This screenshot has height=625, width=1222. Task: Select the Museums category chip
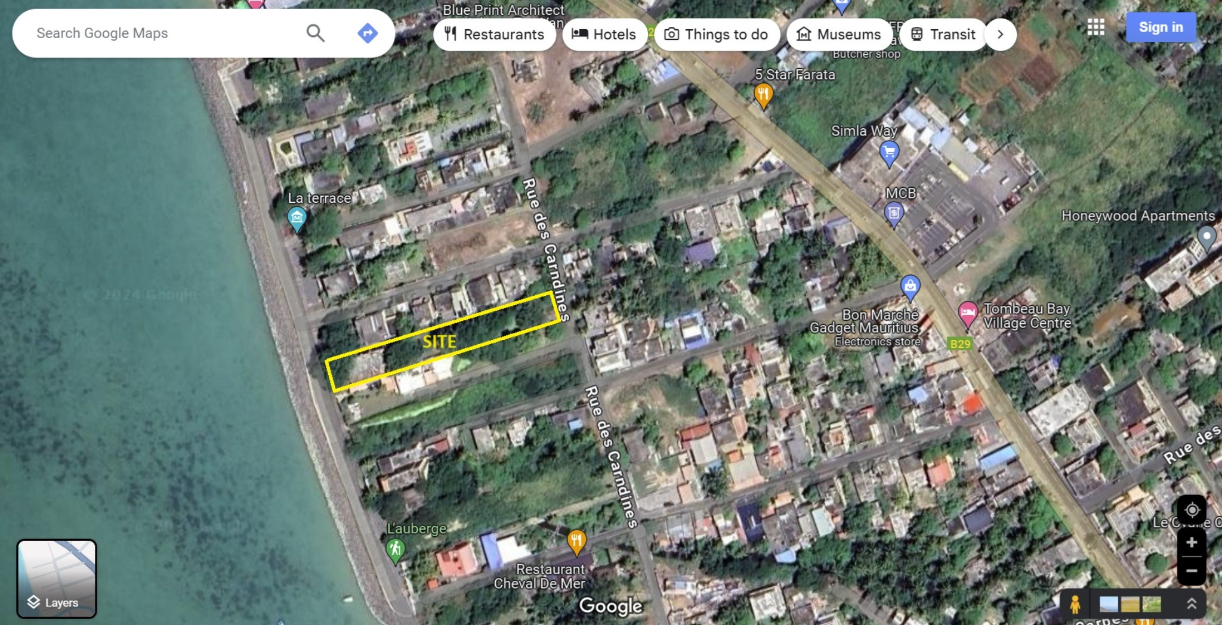point(840,35)
